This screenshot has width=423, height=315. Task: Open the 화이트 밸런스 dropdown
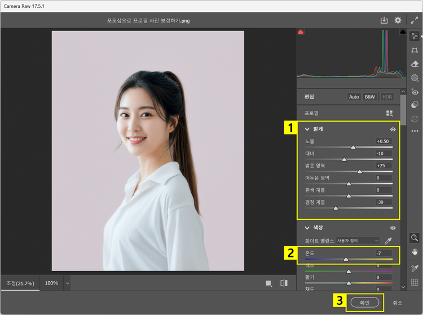(358, 241)
